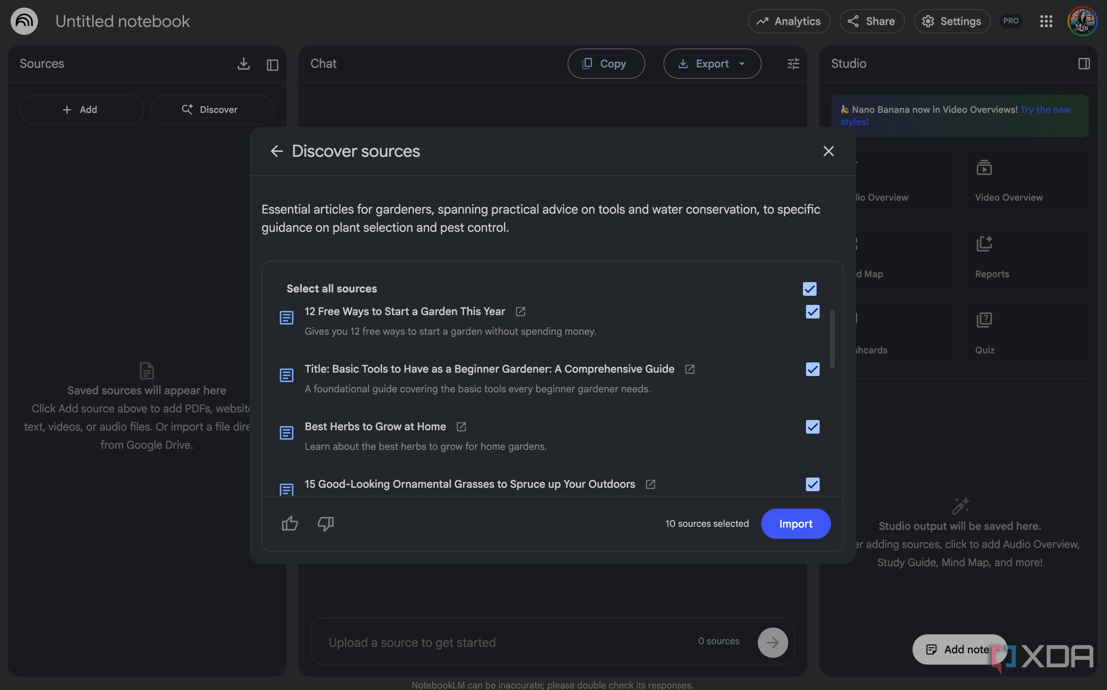Open the 12 Free Ways source title
The image size is (1107, 690).
(405, 312)
